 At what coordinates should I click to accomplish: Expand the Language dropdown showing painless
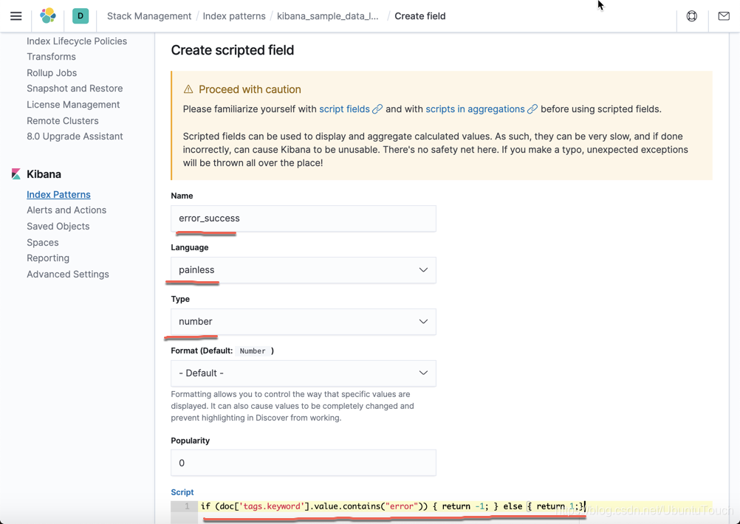point(304,270)
